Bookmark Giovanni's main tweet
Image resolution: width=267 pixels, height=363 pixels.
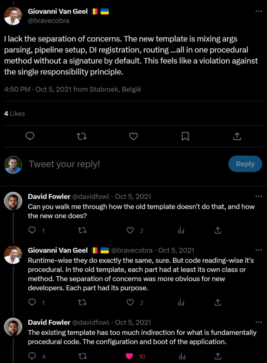point(185,136)
